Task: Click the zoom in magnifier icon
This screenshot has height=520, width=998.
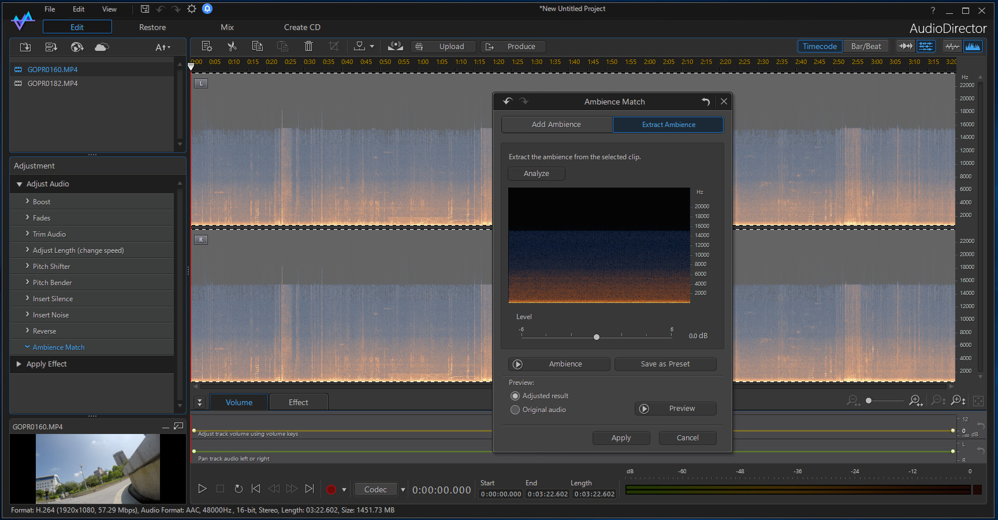Action: (x=916, y=401)
